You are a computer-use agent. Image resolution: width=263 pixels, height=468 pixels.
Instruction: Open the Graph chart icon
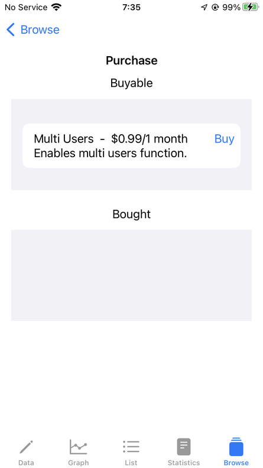(79, 447)
